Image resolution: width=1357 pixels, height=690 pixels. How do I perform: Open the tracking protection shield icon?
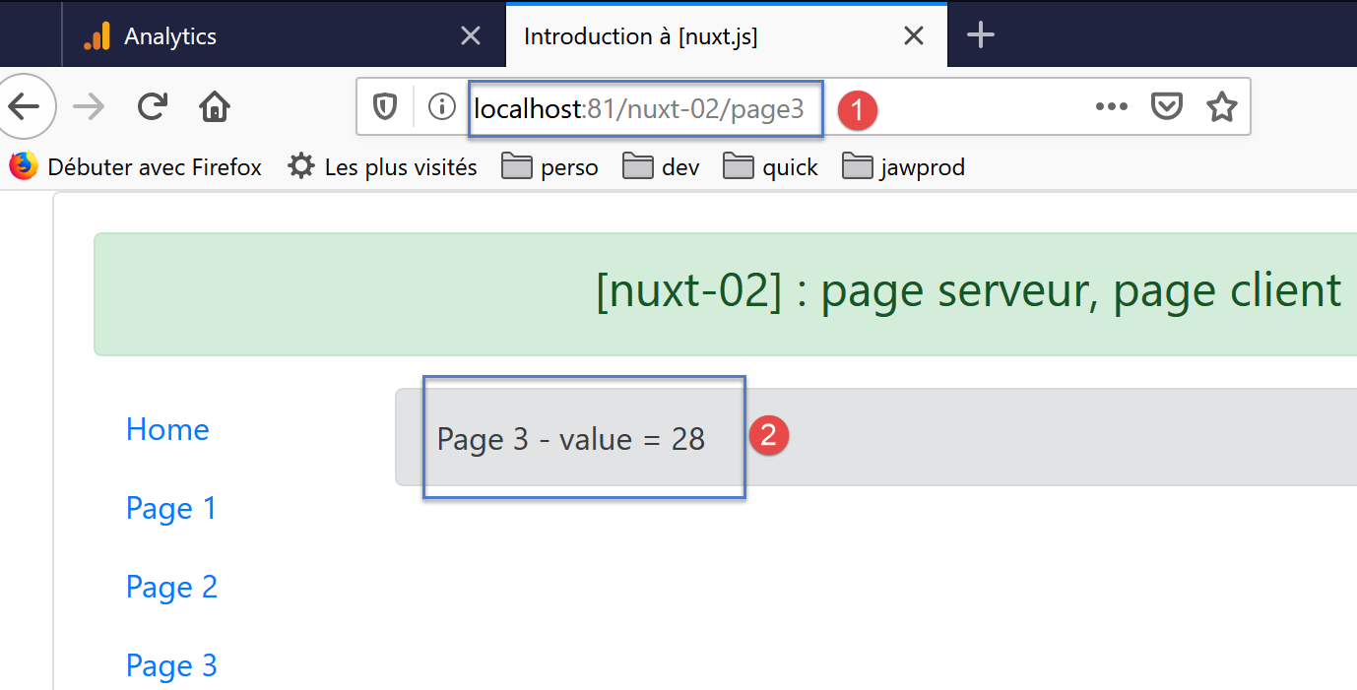point(385,106)
